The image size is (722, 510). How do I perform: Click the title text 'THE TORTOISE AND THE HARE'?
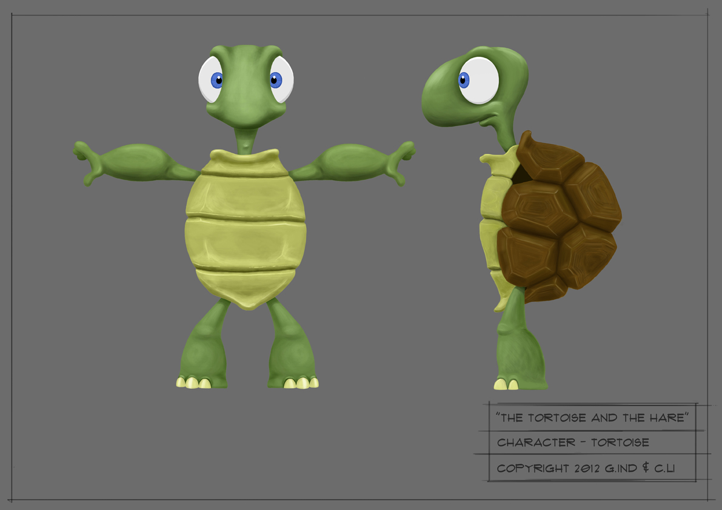point(591,417)
